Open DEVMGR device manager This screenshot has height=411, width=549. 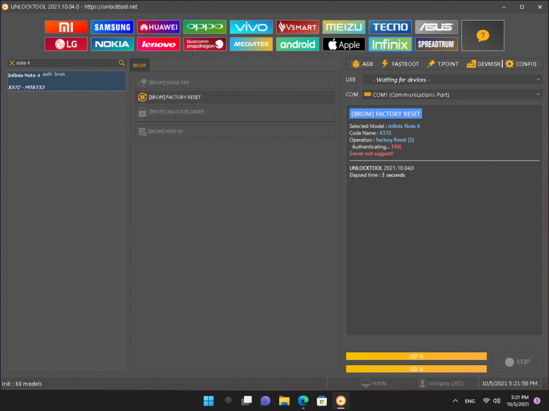pyautogui.click(x=484, y=64)
